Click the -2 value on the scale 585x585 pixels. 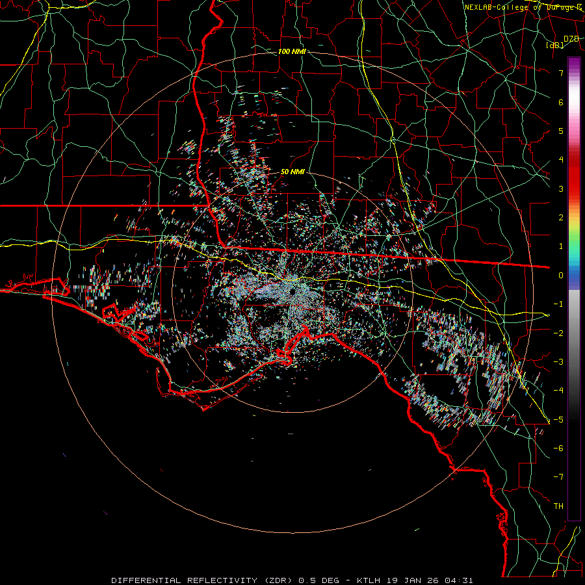[558, 333]
